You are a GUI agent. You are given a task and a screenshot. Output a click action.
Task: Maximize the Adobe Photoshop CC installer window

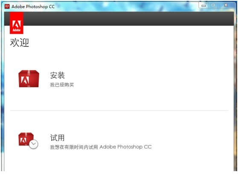[213, 5]
